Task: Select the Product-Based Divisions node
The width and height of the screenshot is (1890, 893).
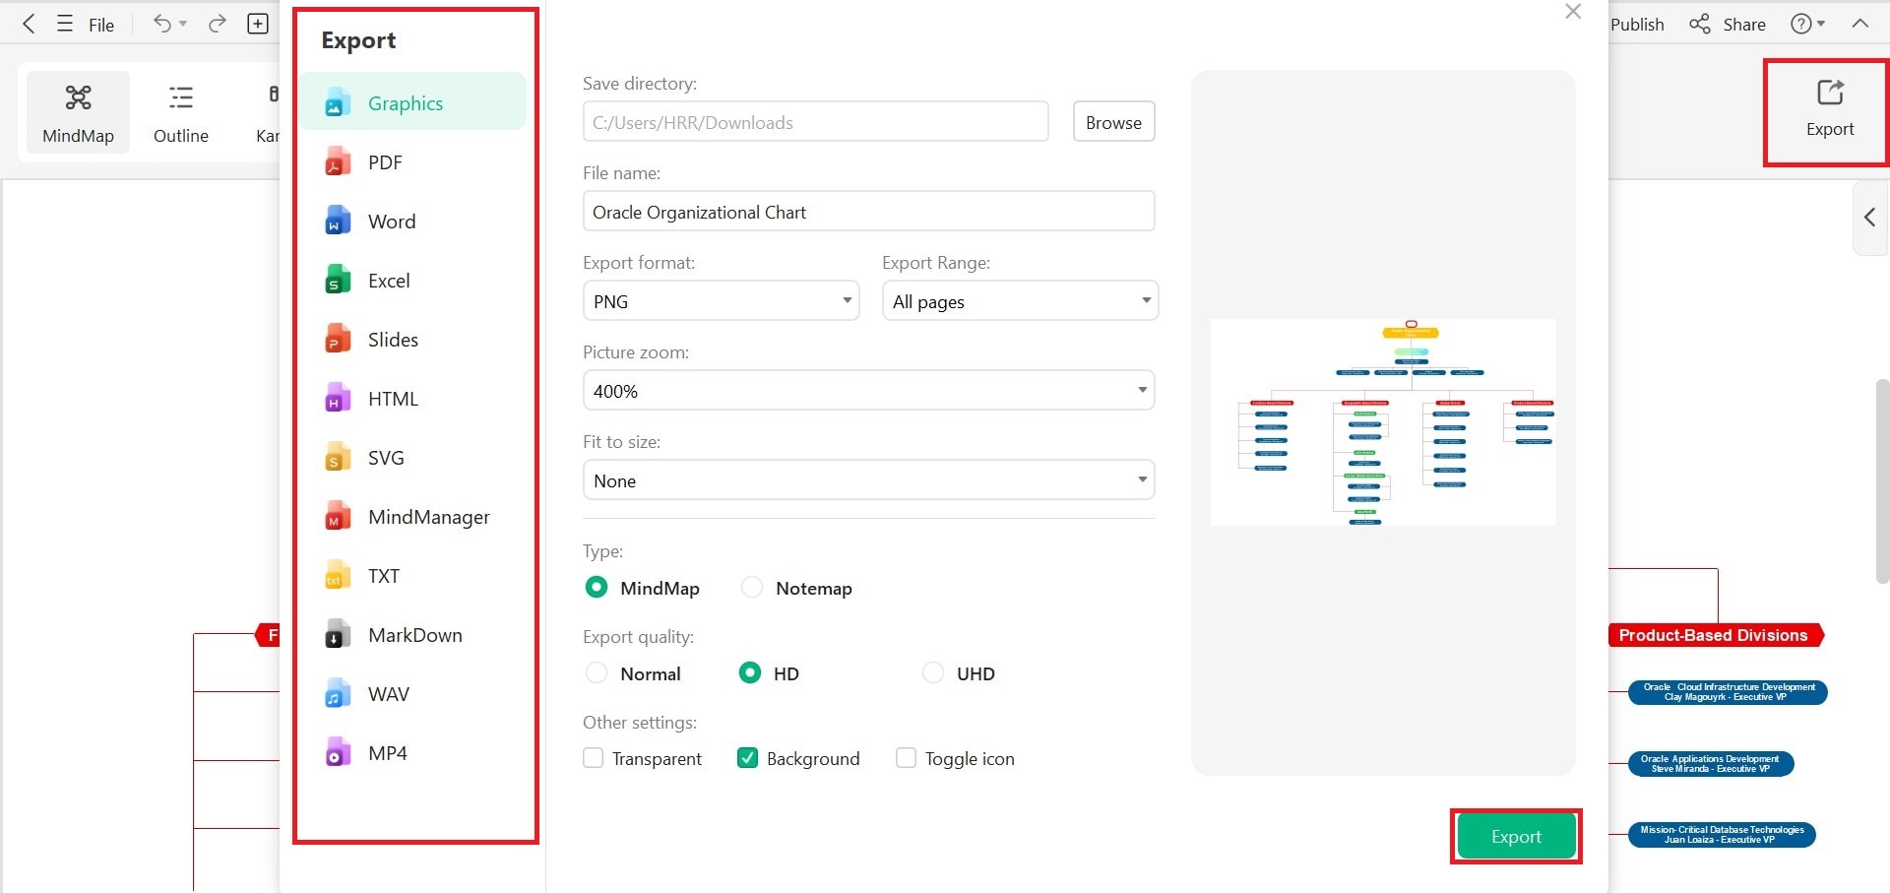Action: click(x=1714, y=635)
